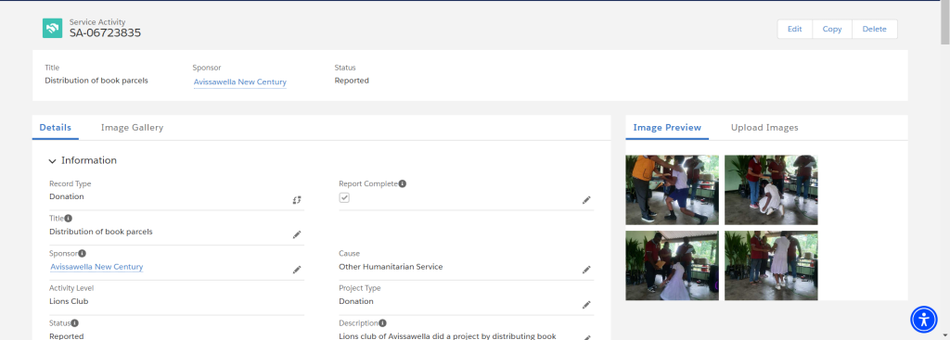The width and height of the screenshot is (950, 340).
Task: Click the Delete button
Action: coord(874,29)
